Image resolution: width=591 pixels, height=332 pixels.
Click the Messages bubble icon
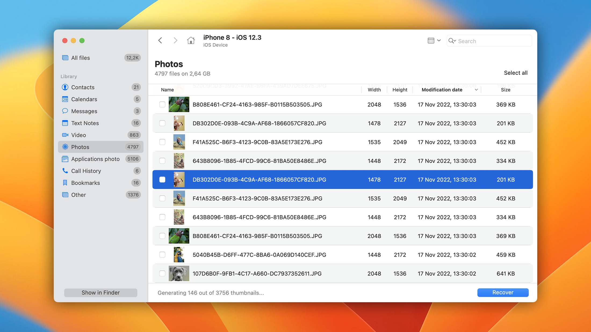tap(65, 111)
